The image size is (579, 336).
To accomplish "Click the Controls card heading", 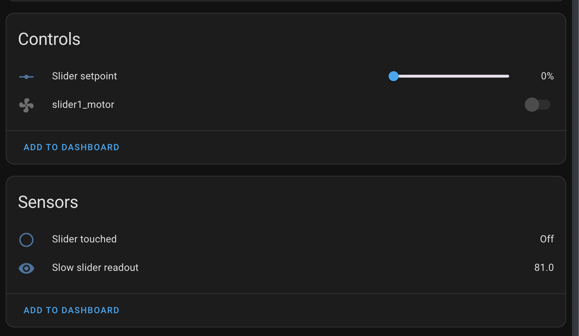I will click(49, 39).
